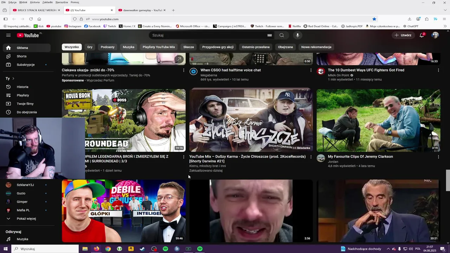Image resolution: width=450 pixels, height=253 pixels.
Task: Open YouTube notifications bell
Action: (x=422, y=35)
